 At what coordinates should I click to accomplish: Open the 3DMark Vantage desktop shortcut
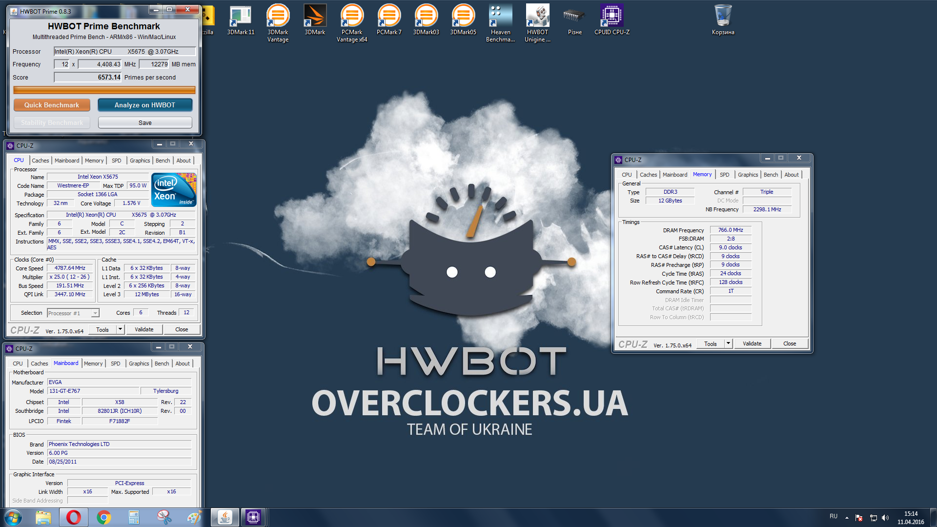278,23
